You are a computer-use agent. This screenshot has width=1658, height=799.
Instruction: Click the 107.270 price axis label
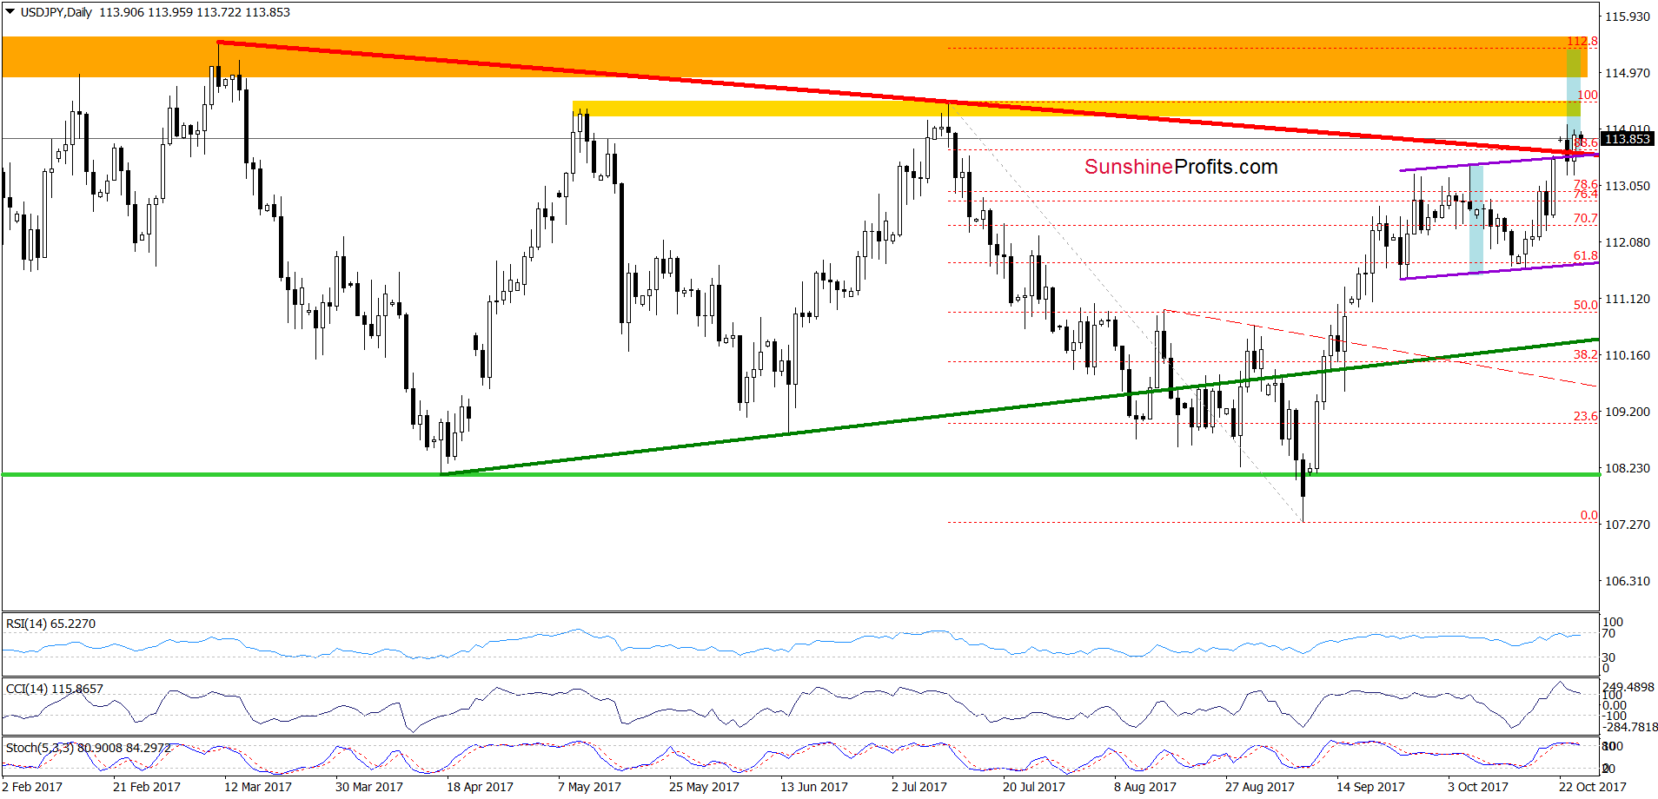1627,525
